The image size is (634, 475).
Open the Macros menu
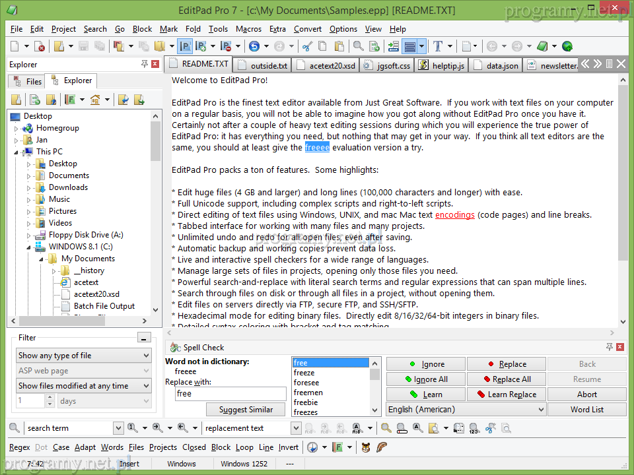(x=248, y=29)
